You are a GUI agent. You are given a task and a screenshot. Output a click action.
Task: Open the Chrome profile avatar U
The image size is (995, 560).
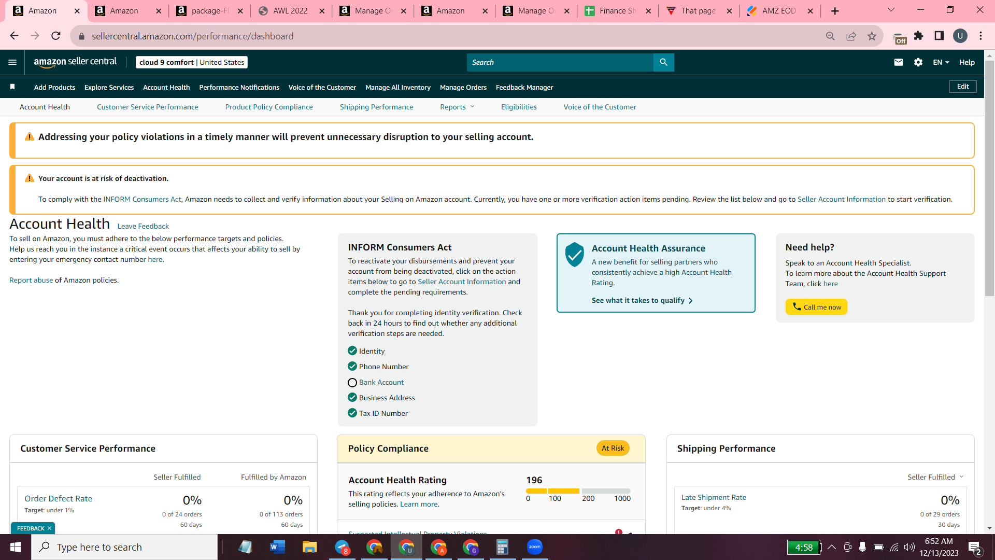tap(960, 36)
